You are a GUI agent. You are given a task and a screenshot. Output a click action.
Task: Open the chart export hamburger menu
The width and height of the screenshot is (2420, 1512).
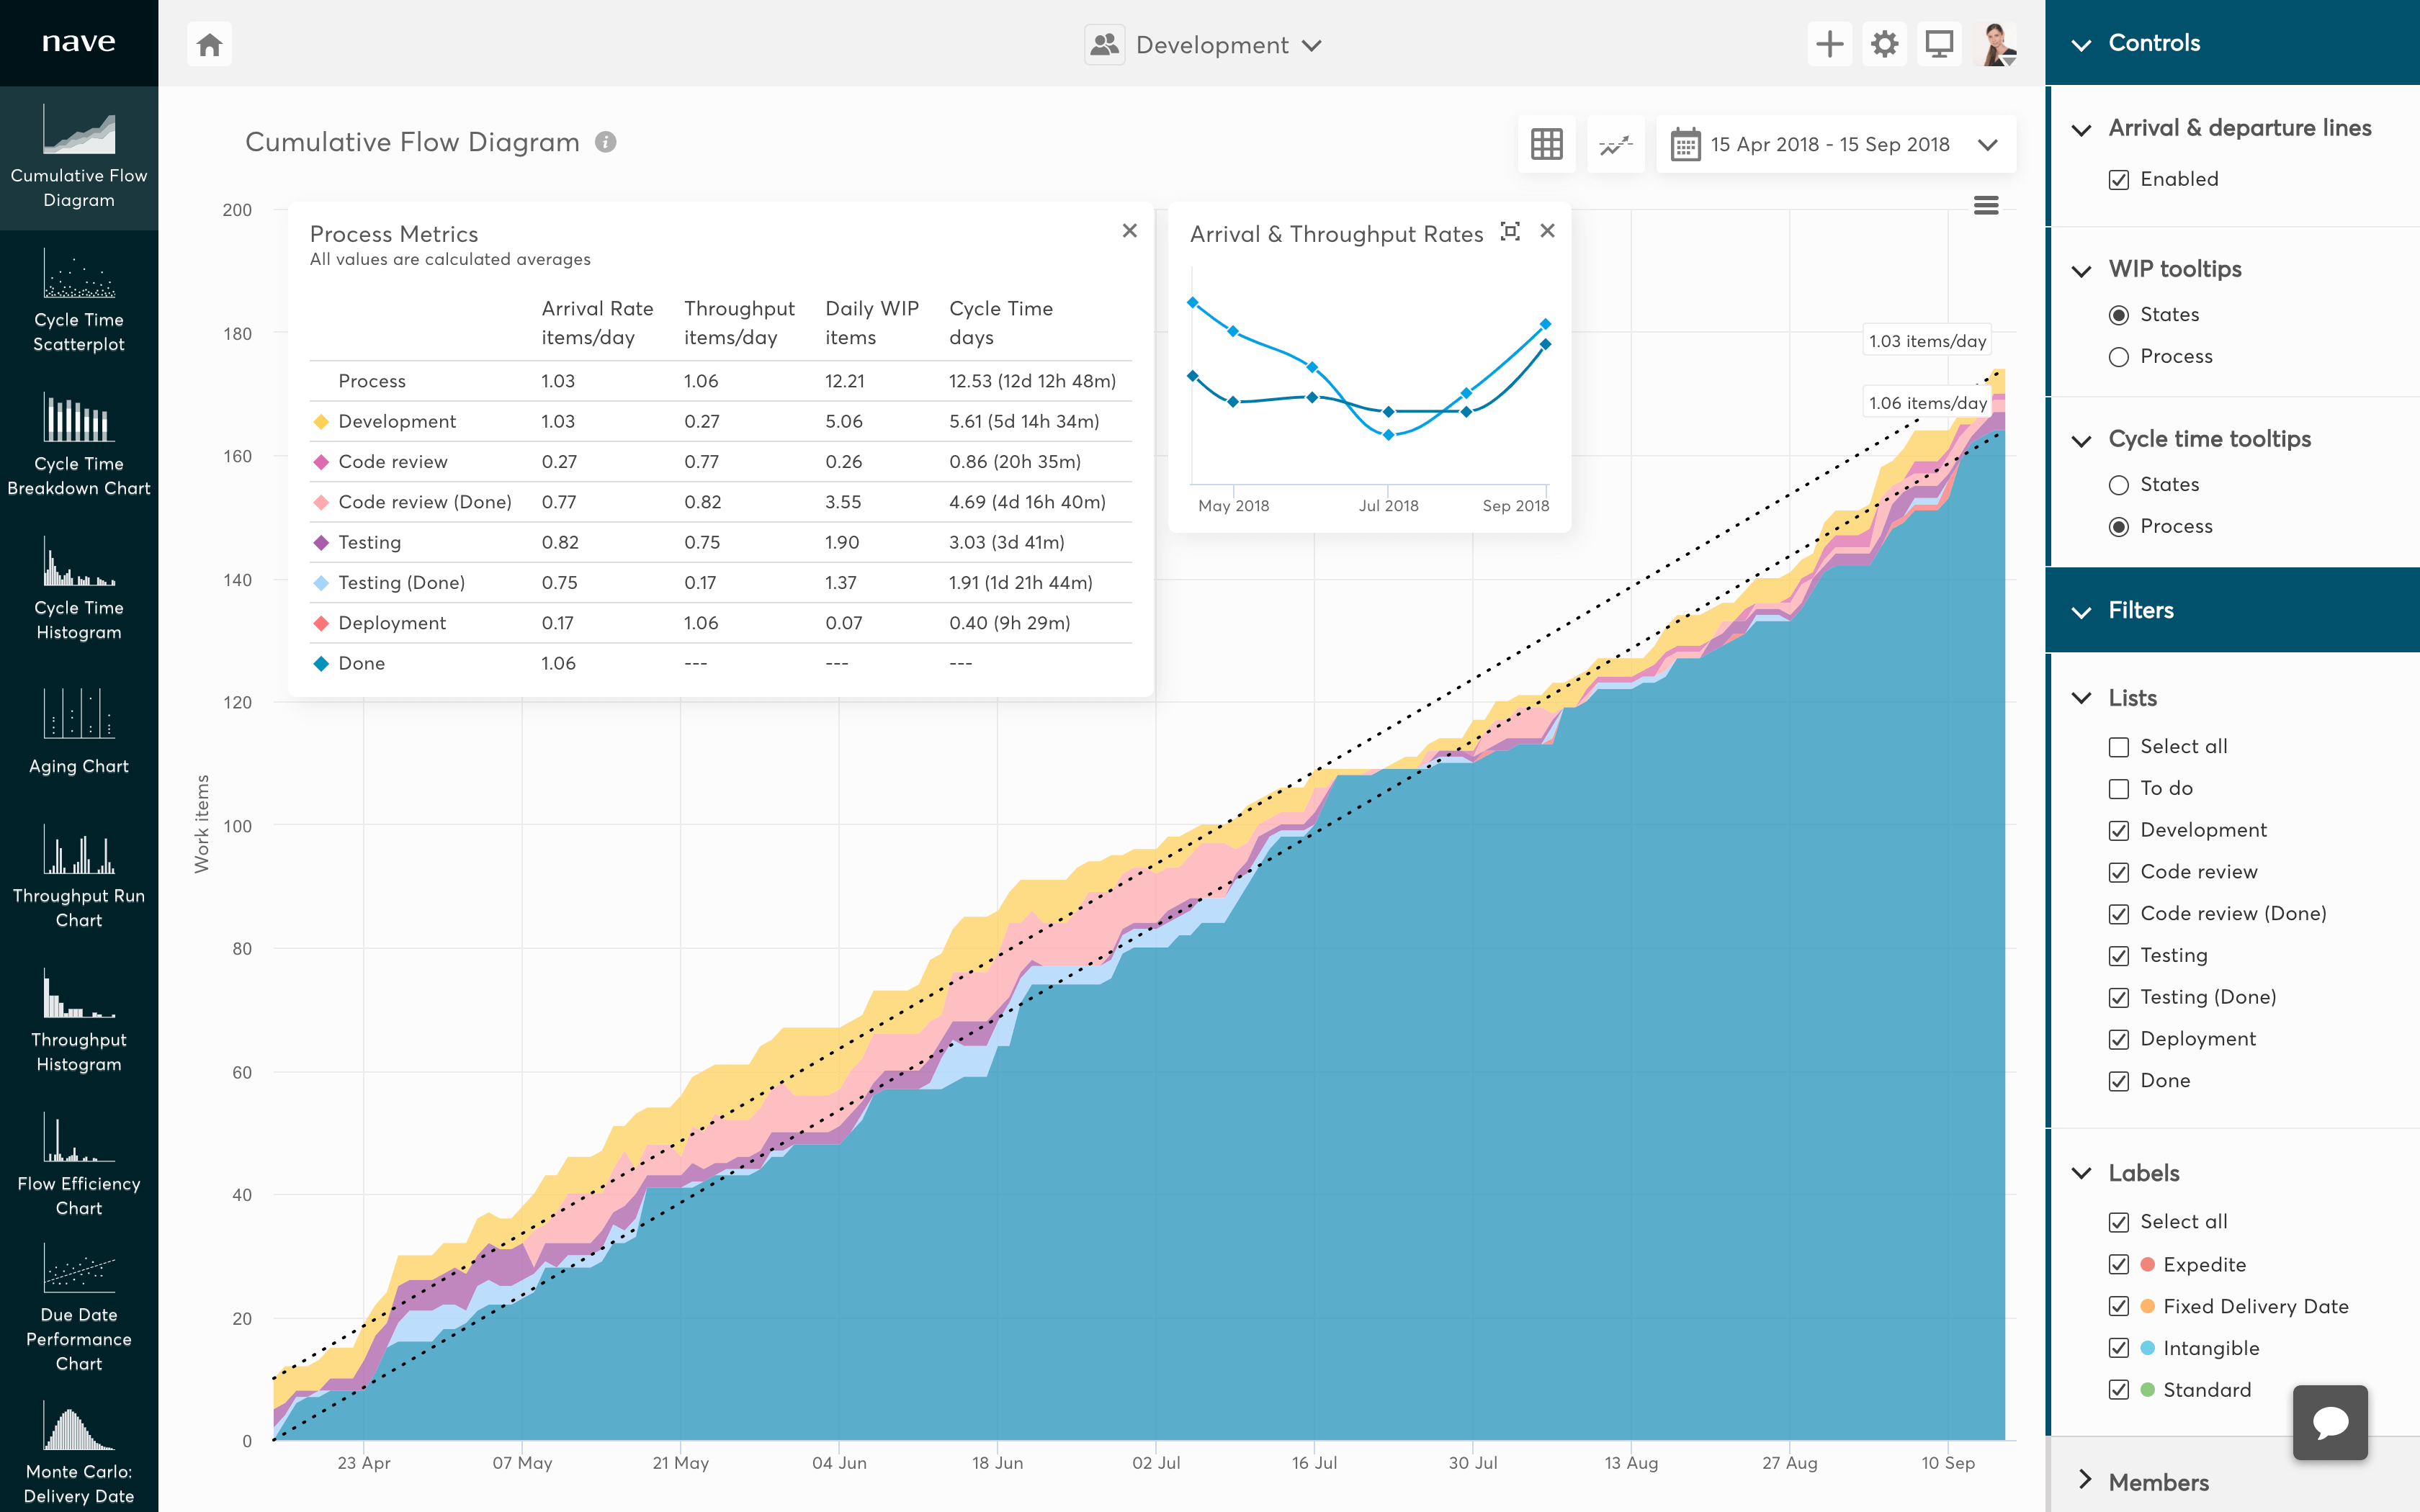(1986, 205)
